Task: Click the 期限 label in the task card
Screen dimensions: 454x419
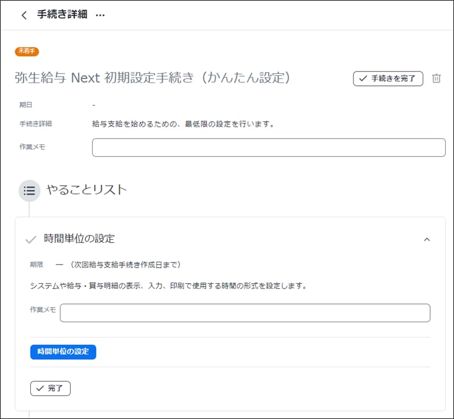Action: [x=37, y=265]
